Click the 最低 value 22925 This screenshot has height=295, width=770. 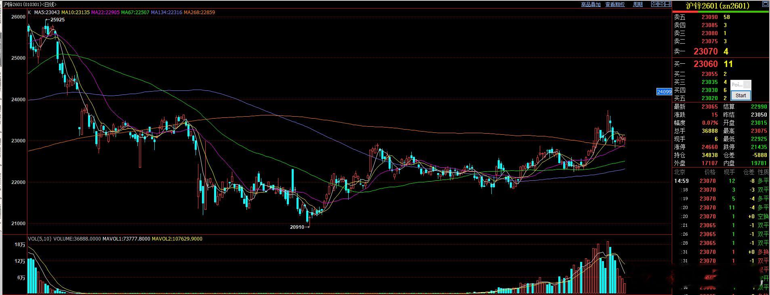[759, 139]
